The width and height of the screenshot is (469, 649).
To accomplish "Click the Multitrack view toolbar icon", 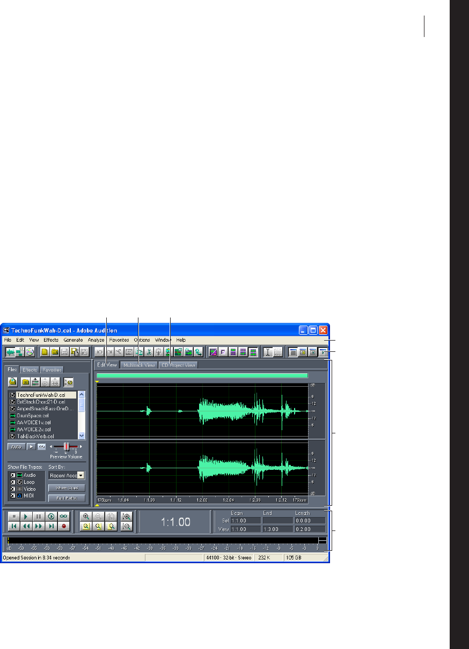I will tap(19, 352).
